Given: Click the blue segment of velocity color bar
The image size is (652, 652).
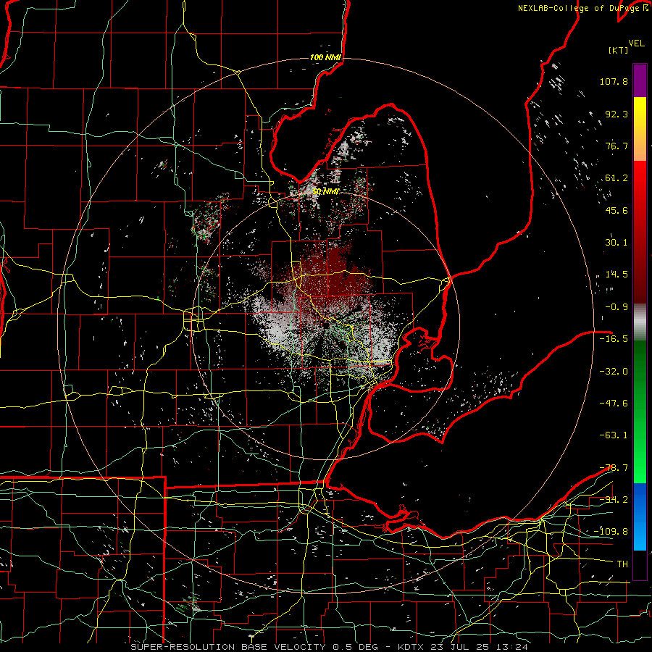Looking at the screenshot, I should [x=640, y=517].
